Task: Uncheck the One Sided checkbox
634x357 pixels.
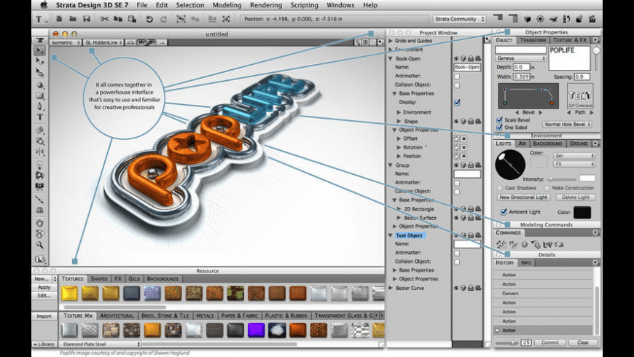Action: [x=499, y=127]
